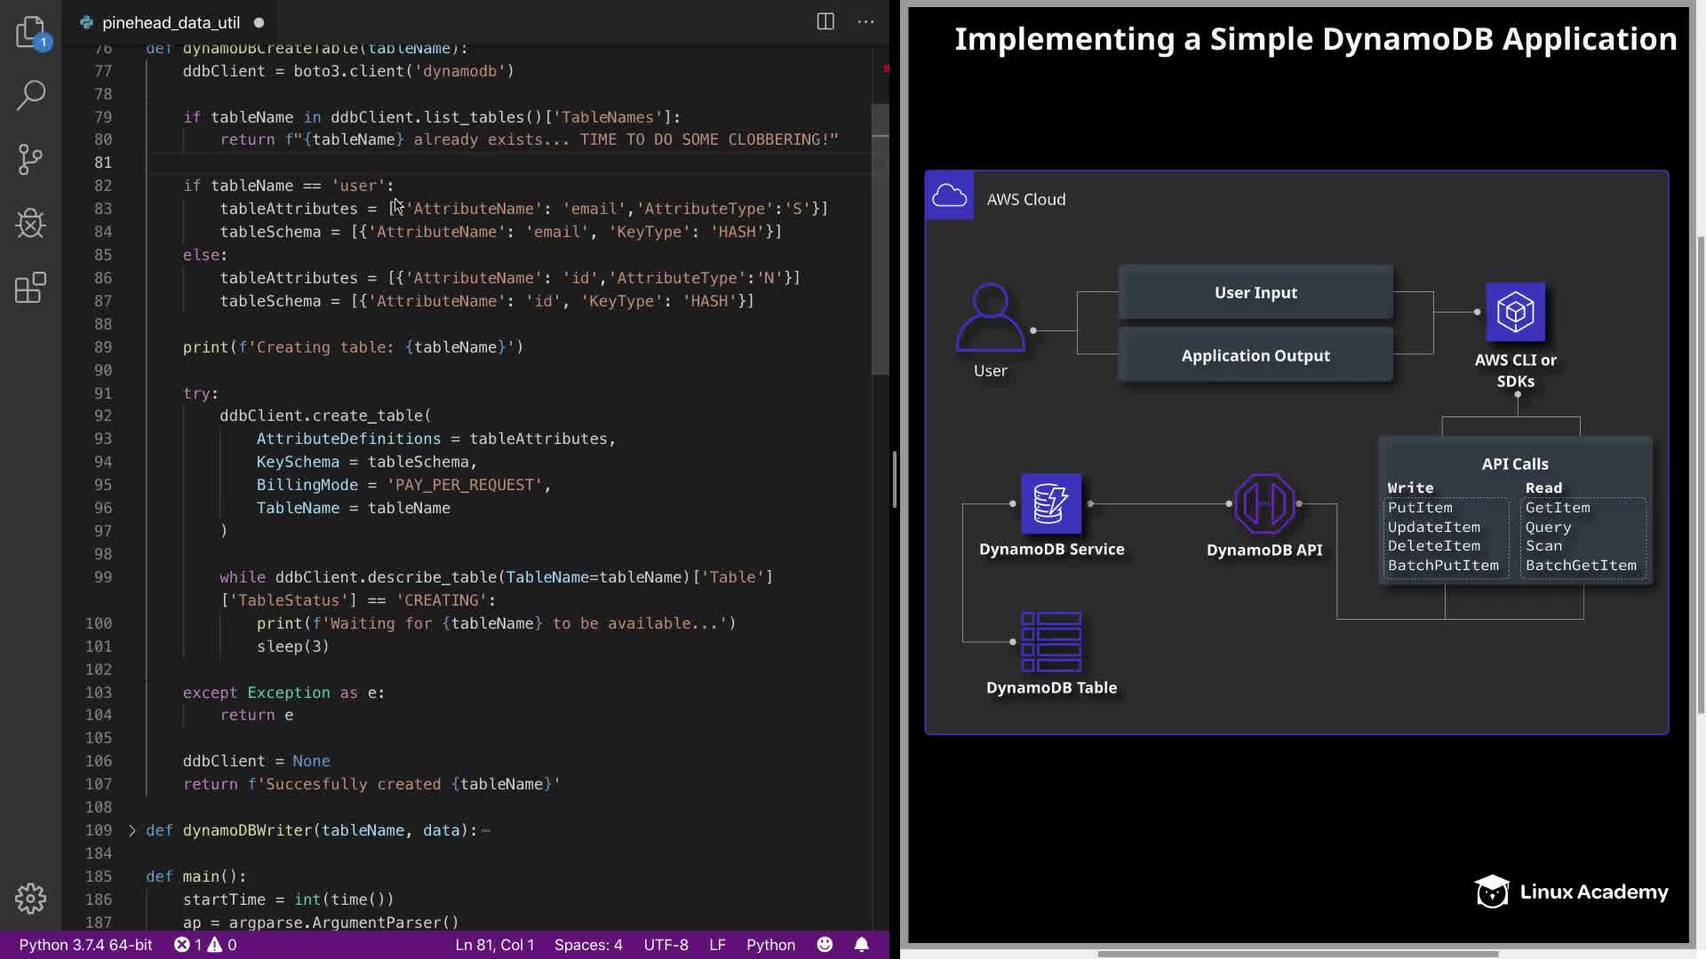1706x959 pixels.
Task: Select the pinehead_data_util editor tab
Action: click(171, 23)
